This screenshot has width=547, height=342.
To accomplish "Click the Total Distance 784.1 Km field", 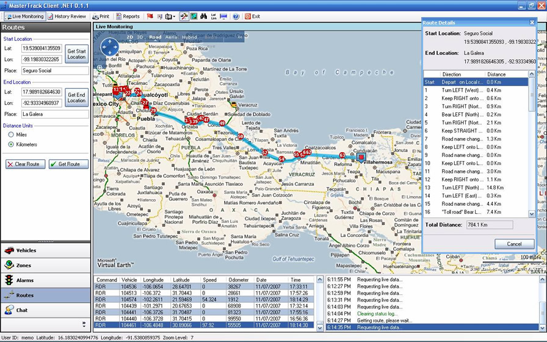I will [490, 225].
